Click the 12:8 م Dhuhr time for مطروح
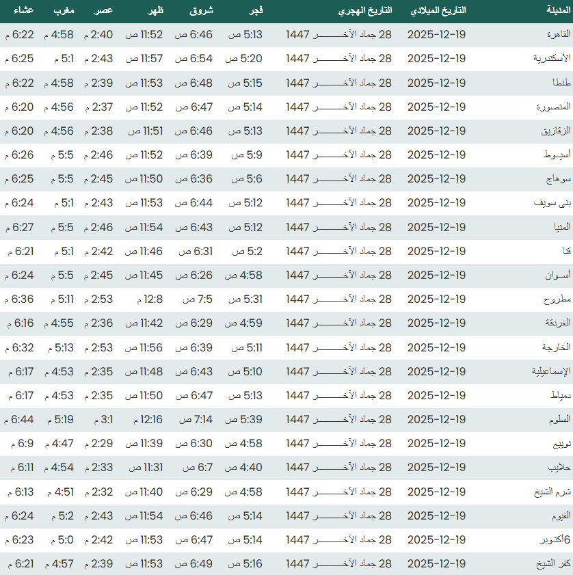The image size is (573, 575). tap(148, 299)
